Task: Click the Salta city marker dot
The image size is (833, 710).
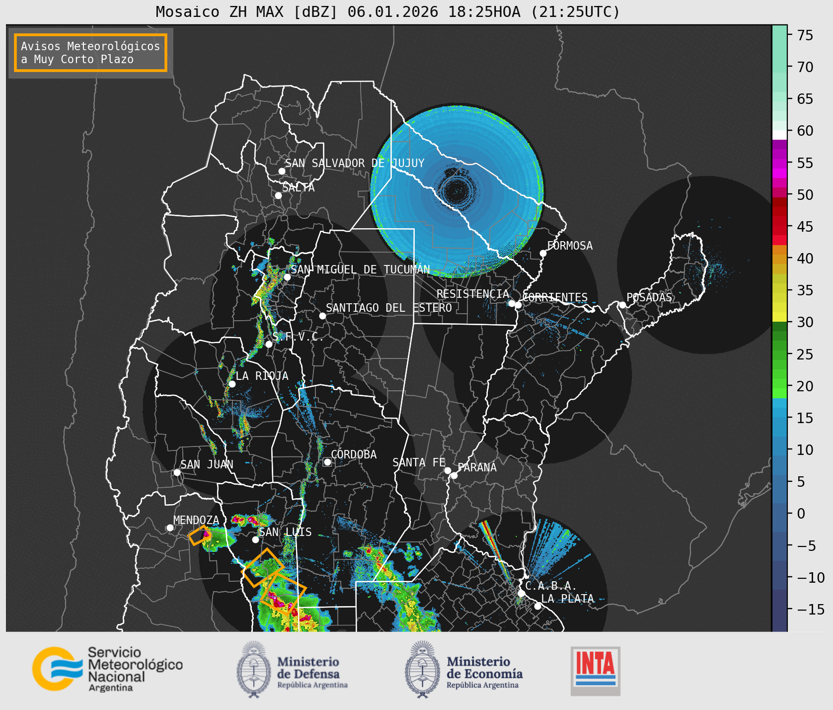Action: click(x=279, y=195)
